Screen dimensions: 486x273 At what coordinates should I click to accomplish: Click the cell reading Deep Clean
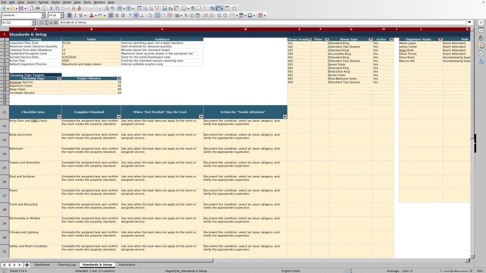(35, 89)
